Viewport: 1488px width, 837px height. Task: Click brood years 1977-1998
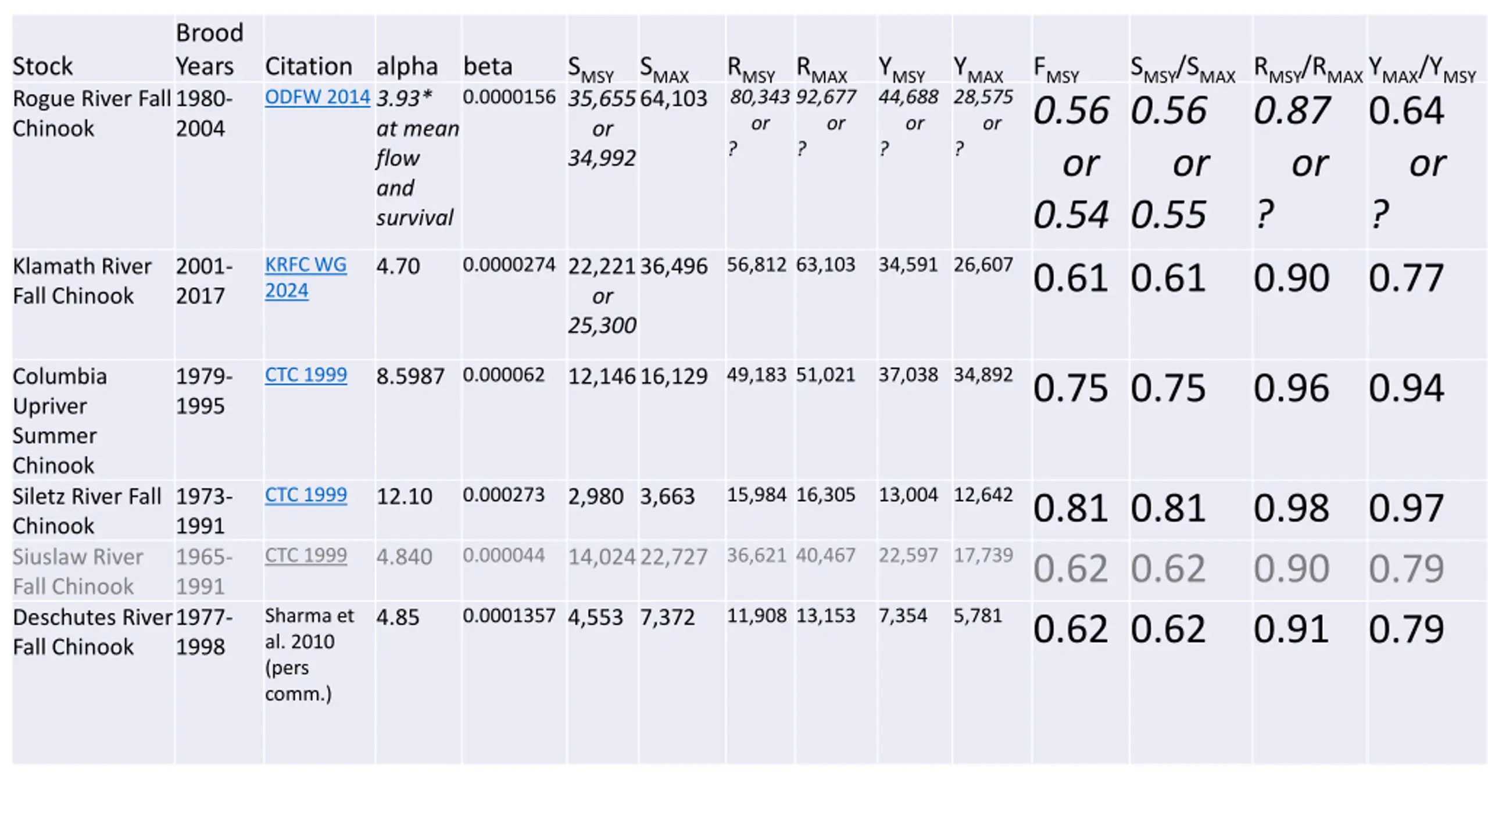205,632
